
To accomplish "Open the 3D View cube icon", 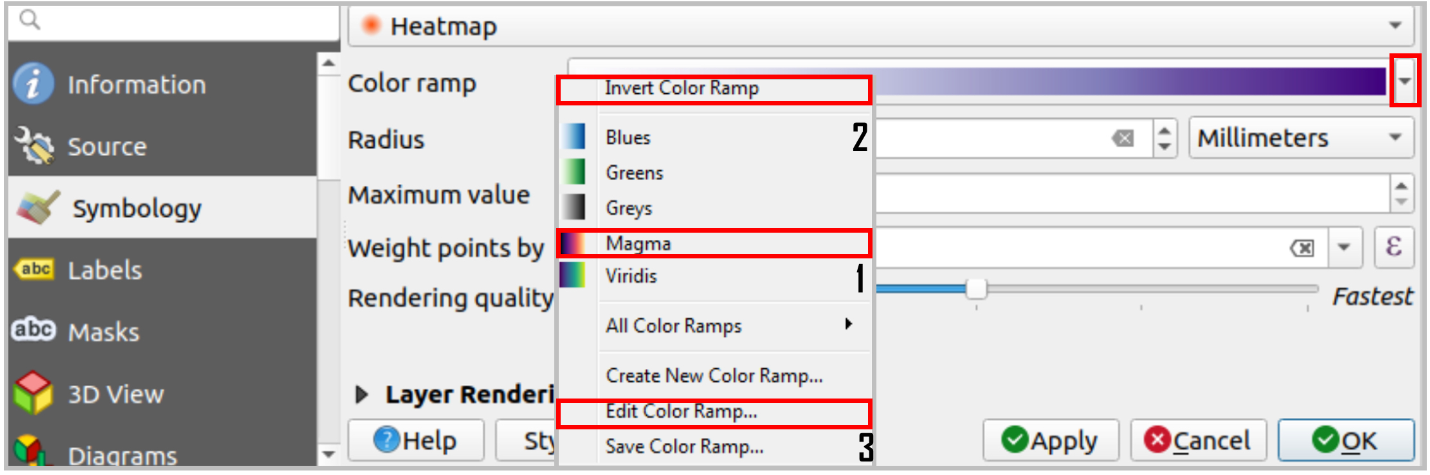I will [33, 392].
